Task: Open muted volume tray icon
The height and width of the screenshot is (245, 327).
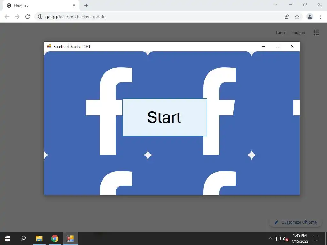Action: [x=286, y=239]
